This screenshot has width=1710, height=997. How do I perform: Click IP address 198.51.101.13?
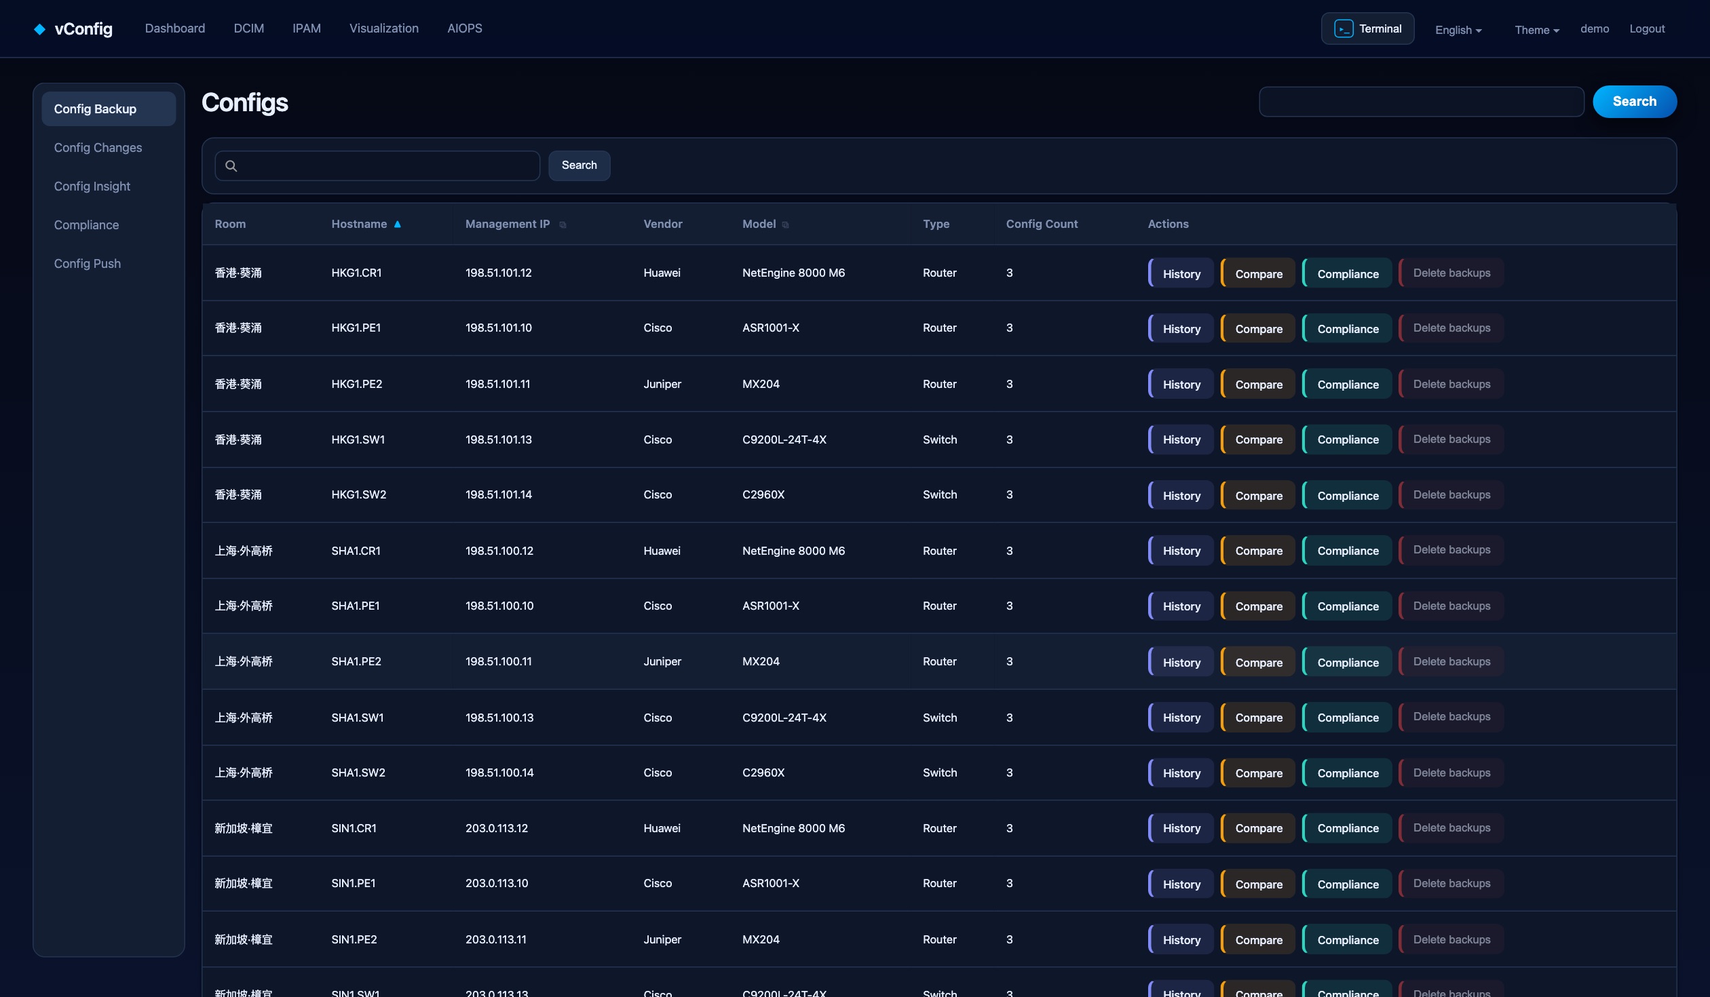499,439
